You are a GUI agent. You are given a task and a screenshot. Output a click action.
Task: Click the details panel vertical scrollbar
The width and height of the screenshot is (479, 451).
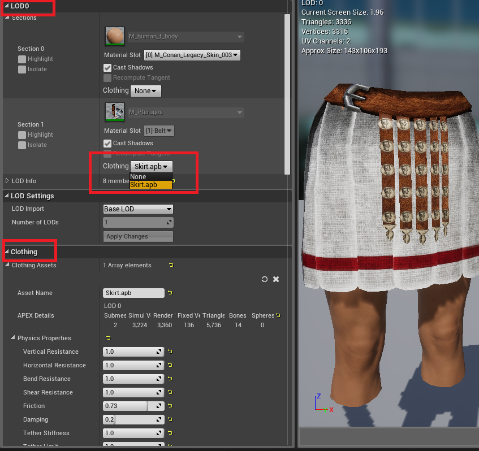click(x=287, y=94)
